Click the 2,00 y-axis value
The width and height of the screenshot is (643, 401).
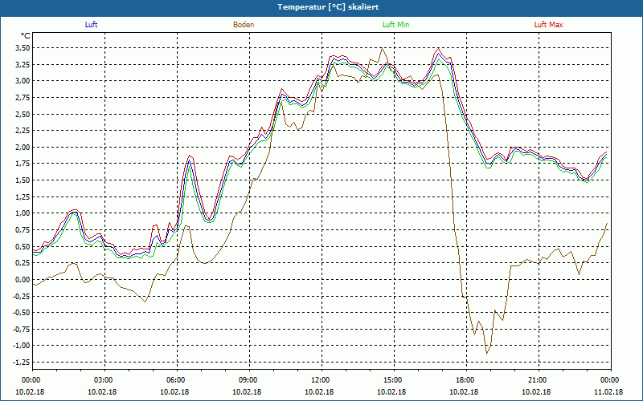tap(22, 148)
